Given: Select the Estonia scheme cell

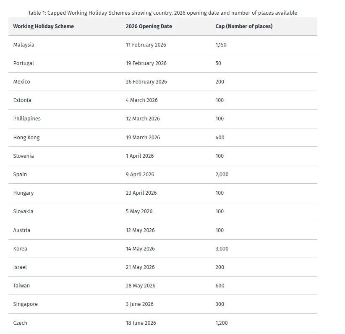Looking at the screenshot, I should point(22,100).
